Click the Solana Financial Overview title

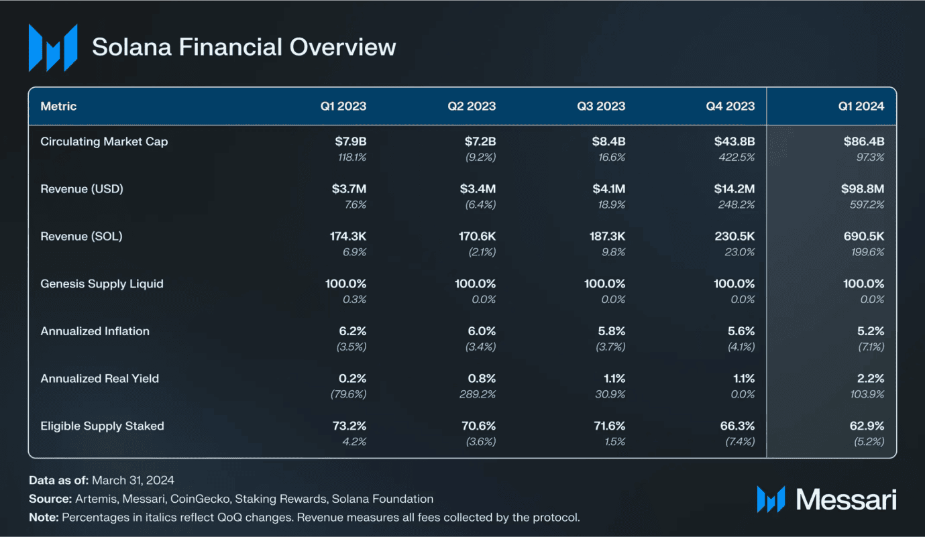point(243,47)
